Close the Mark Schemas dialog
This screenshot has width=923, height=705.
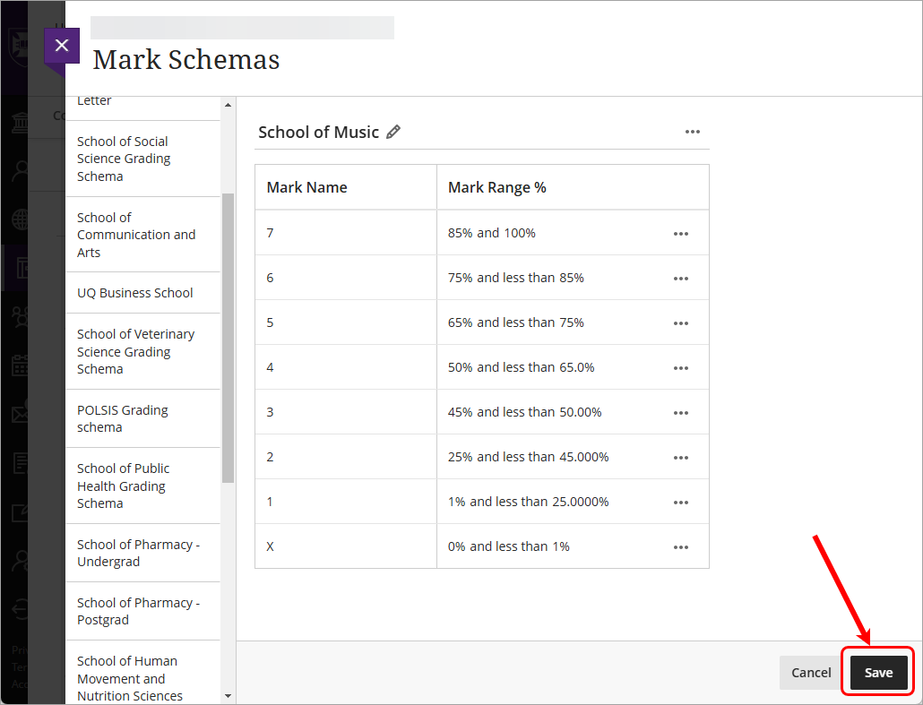pos(62,45)
